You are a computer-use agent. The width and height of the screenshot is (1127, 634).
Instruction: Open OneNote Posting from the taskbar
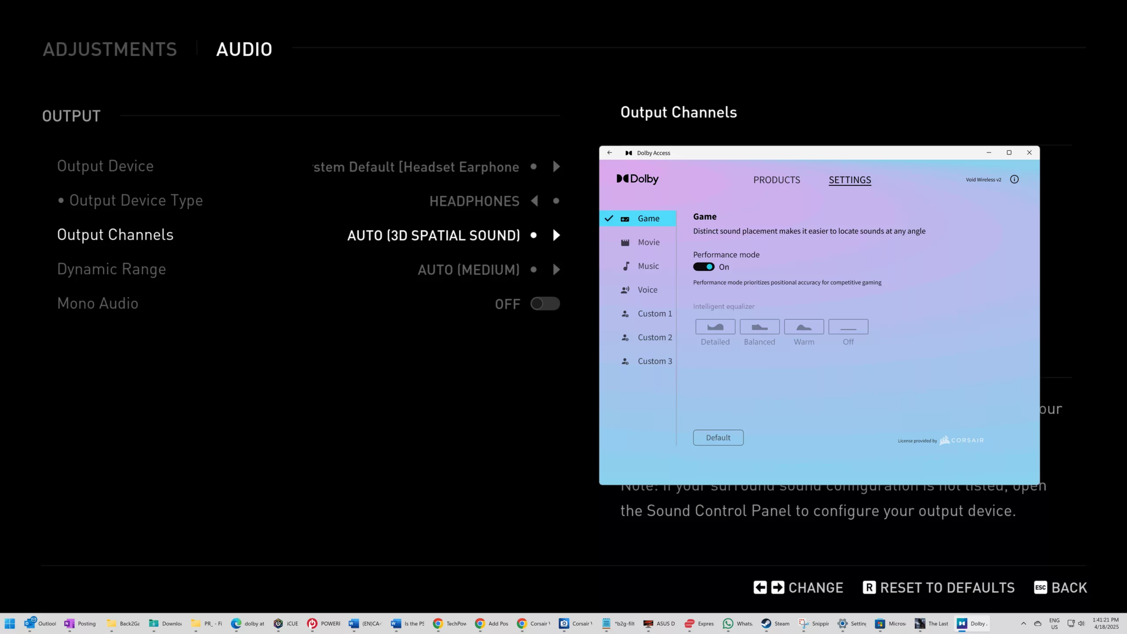click(x=80, y=623)
